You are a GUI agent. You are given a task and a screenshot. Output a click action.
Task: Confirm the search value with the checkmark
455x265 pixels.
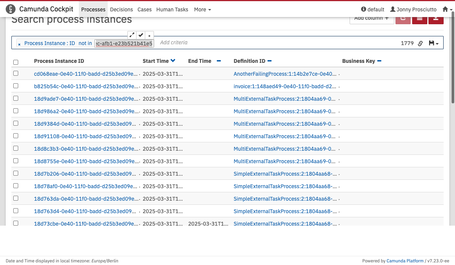[141, 35]
